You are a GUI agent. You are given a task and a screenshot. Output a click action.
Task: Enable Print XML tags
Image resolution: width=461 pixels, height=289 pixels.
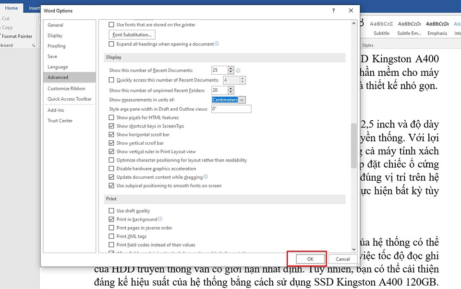111,236
